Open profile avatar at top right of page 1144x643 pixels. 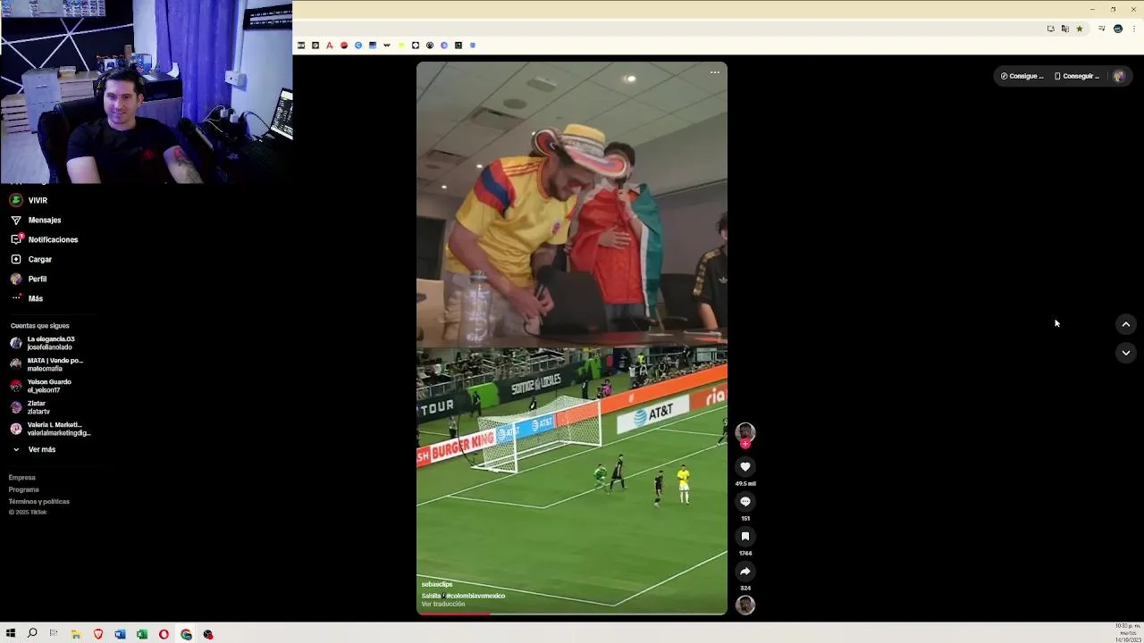(x=1118, y=76)
